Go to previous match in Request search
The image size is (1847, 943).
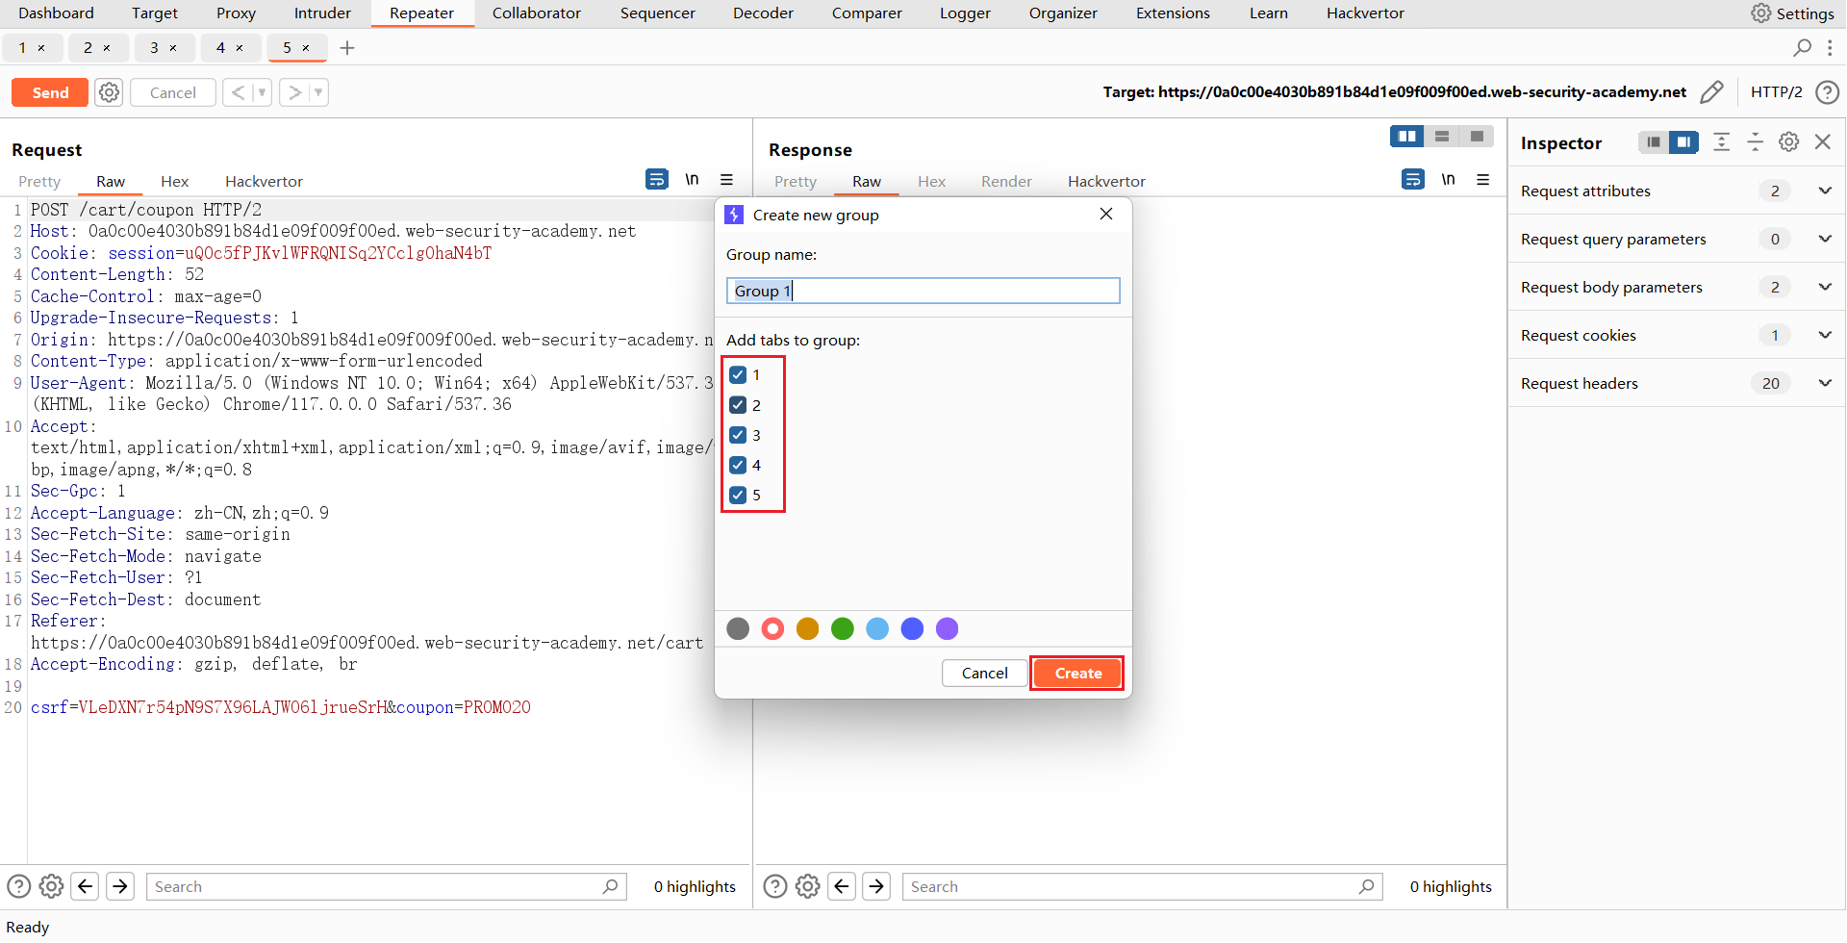86,886
